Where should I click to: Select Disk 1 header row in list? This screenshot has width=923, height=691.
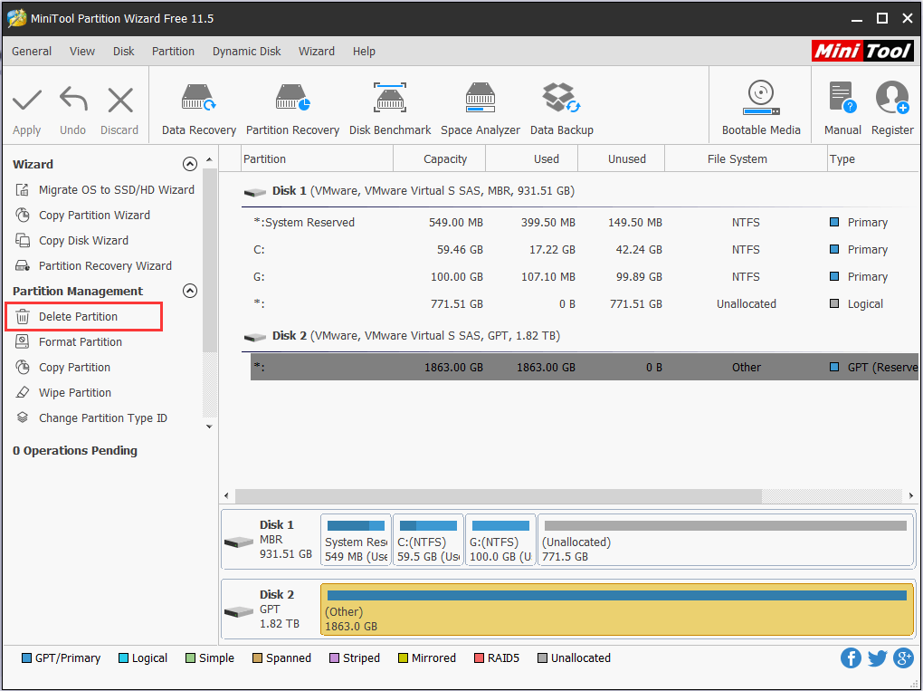coord(580,191)
